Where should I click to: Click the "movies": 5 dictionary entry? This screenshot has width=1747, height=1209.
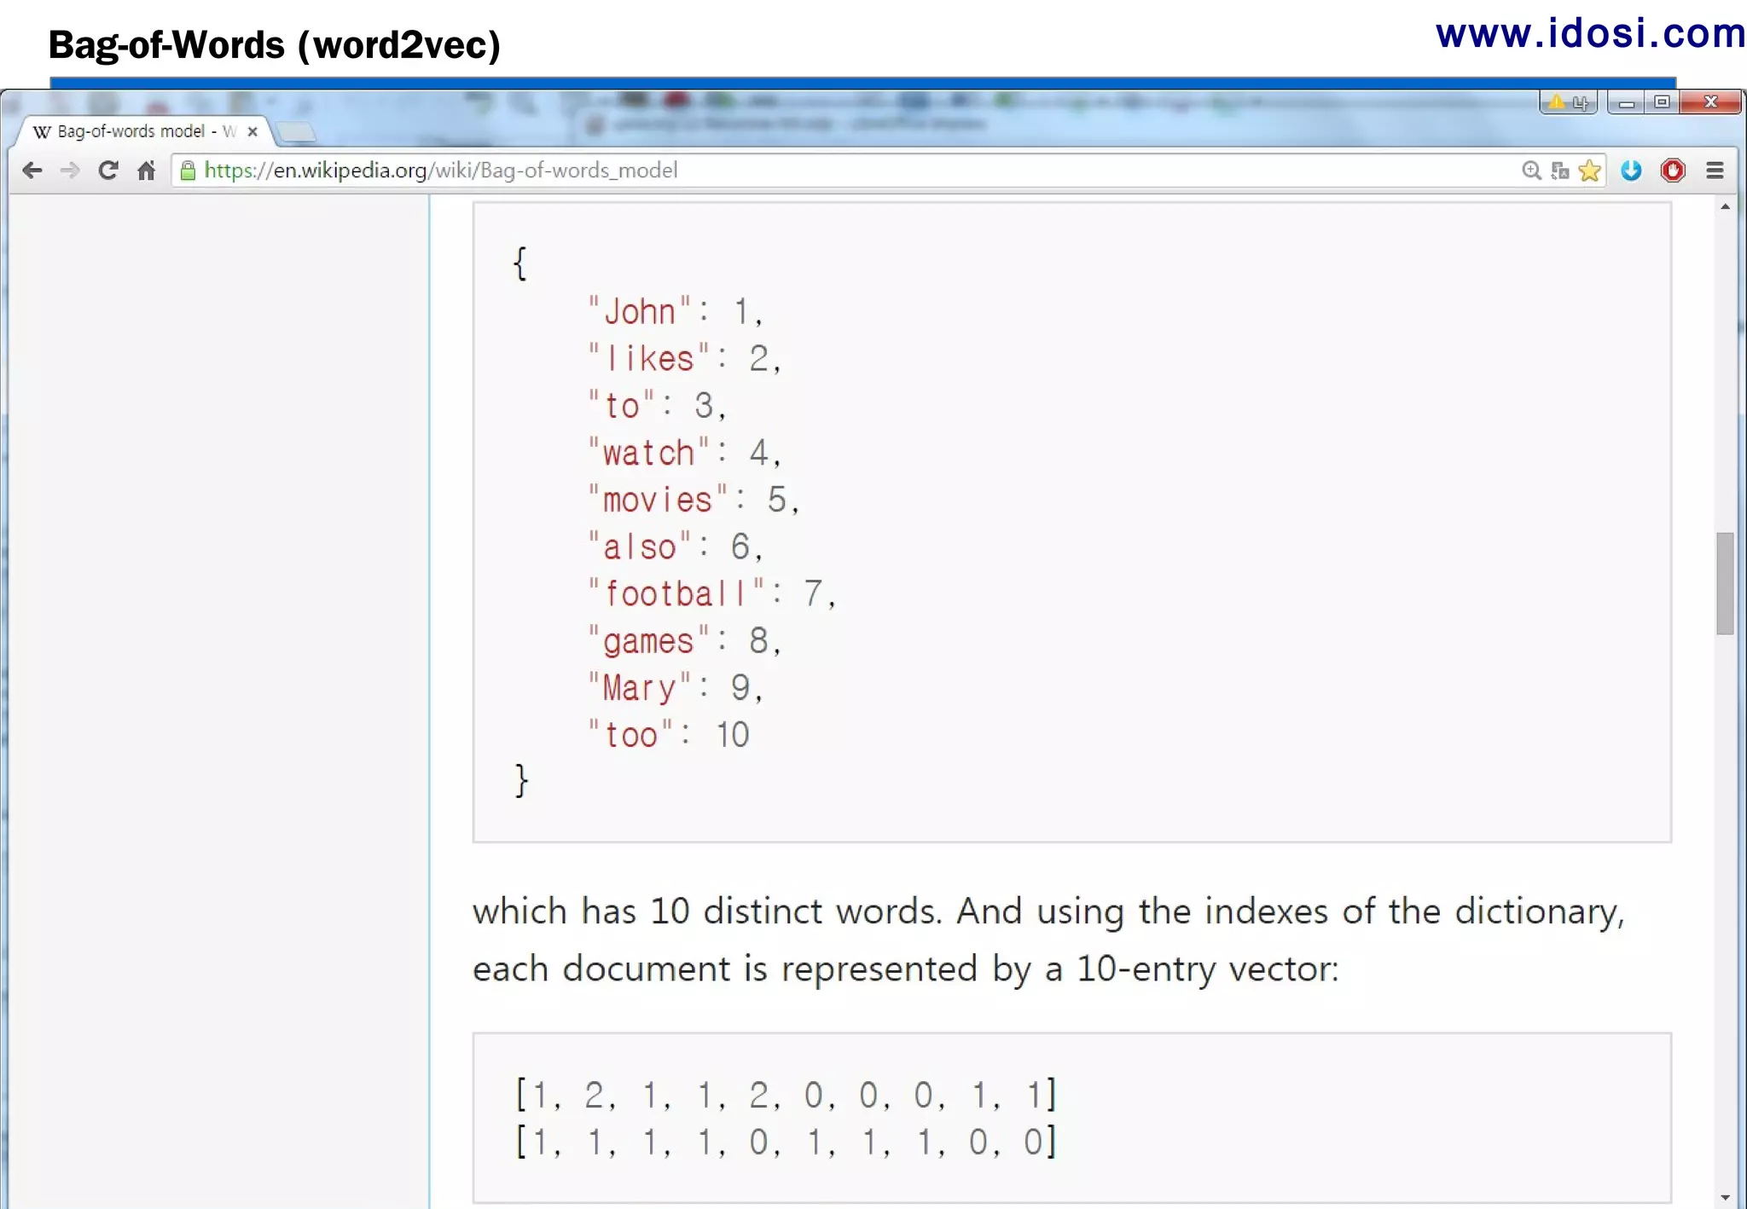[x=693, y=500]
